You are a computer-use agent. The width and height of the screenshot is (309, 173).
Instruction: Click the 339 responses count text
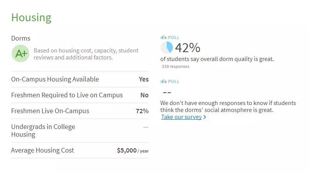[x=176, y=66]
